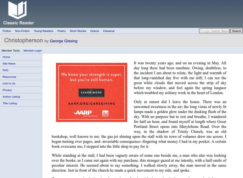Select the Classical category

[x=109, y=31]
